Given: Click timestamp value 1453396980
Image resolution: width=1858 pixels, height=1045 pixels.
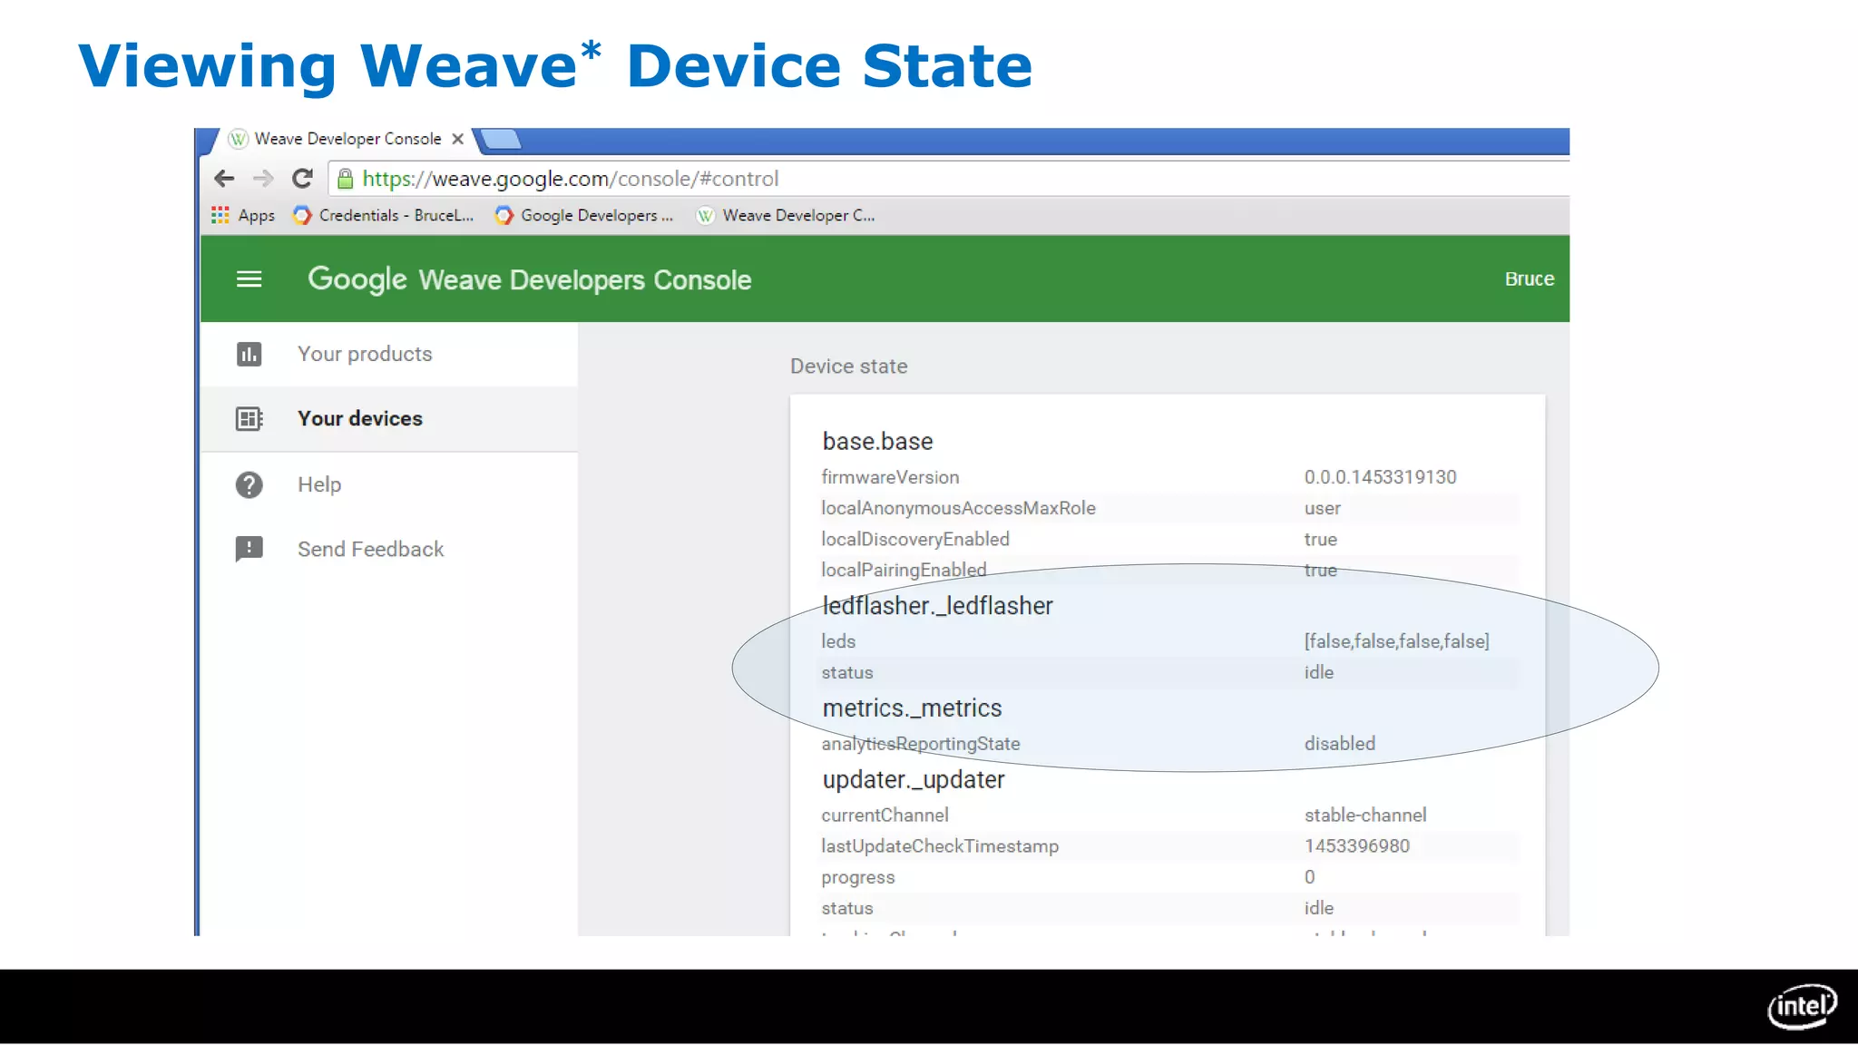Looking at the screenshot, I should (1357, 846).
